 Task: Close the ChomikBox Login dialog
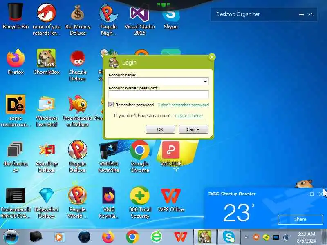point(212,57)
